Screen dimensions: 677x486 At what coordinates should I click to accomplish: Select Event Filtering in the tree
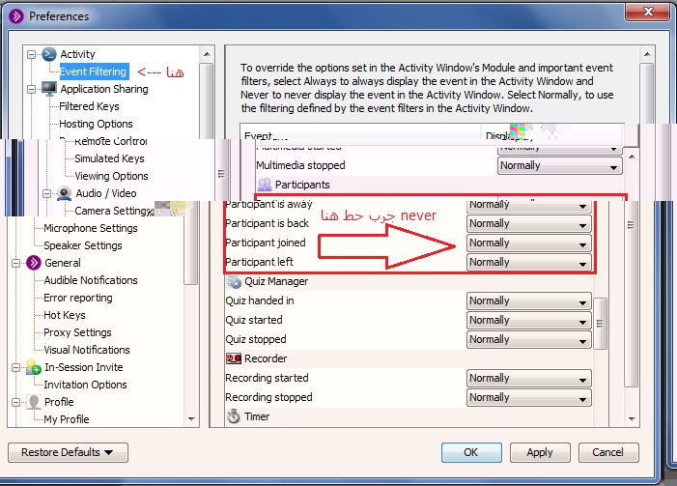click(93, 71)
